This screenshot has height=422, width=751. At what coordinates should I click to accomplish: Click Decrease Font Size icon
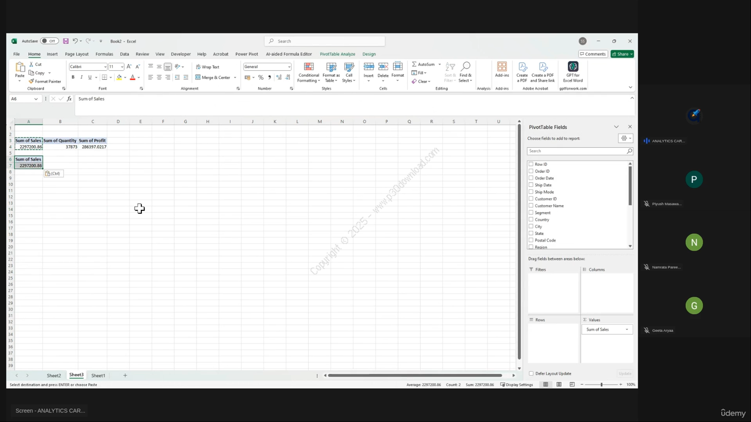click(137, 67)
